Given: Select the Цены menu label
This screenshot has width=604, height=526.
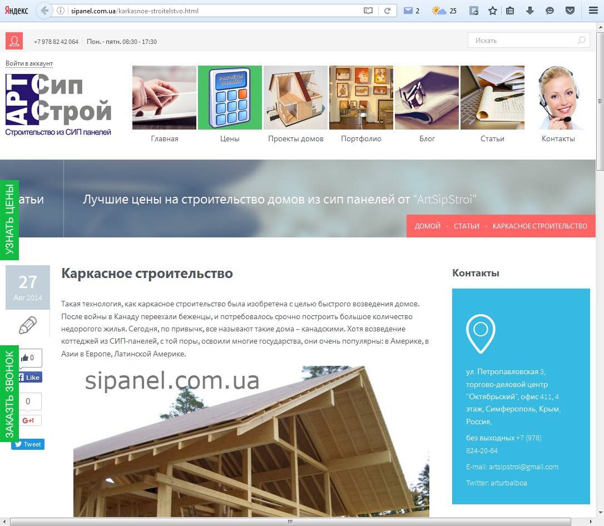Looking at the screenshot, I should 230,138.
